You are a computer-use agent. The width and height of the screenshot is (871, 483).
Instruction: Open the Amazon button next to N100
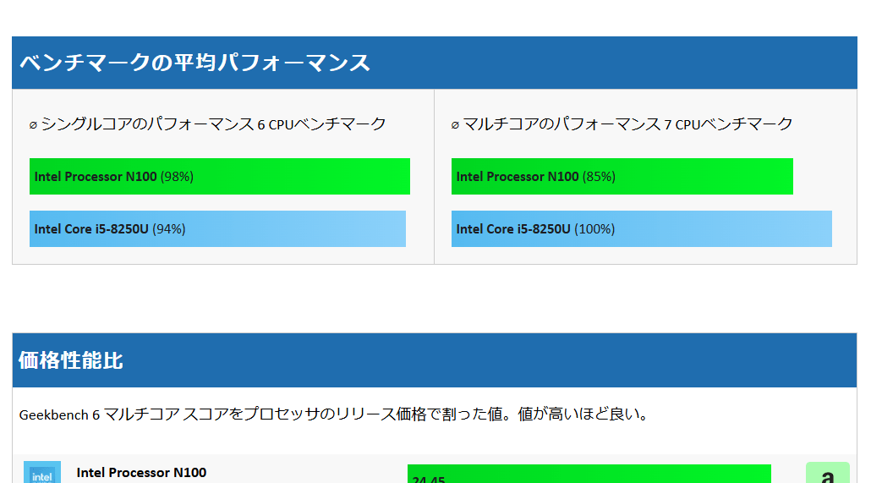(x=828, y=473)
